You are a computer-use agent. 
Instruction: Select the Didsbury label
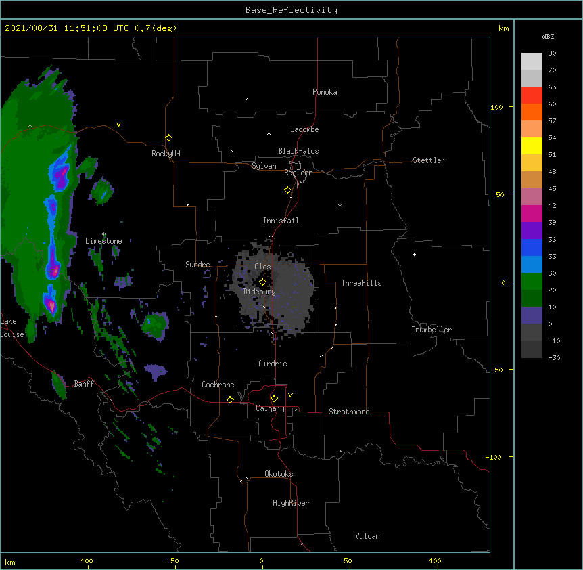pos(260,292)
